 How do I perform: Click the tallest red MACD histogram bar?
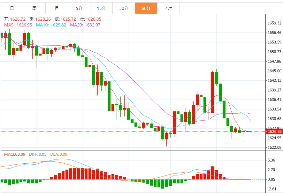[x=213, y=173]
